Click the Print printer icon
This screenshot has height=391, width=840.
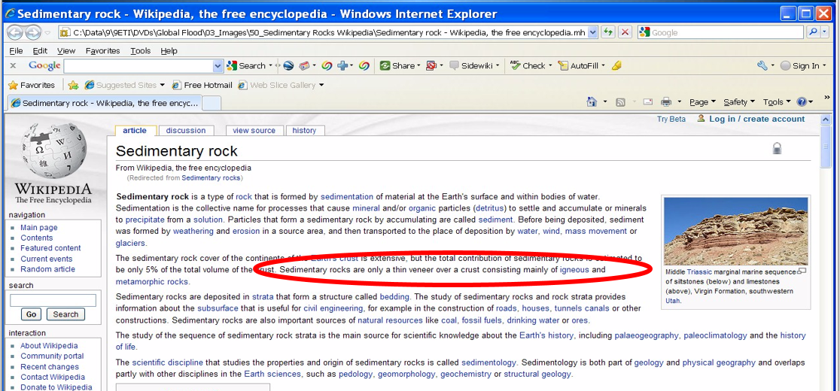pyautogui.click(x=666, y=102)
